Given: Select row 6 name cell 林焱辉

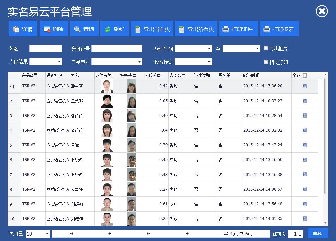Looking at the screenshot, I should (x=82, y=160).
